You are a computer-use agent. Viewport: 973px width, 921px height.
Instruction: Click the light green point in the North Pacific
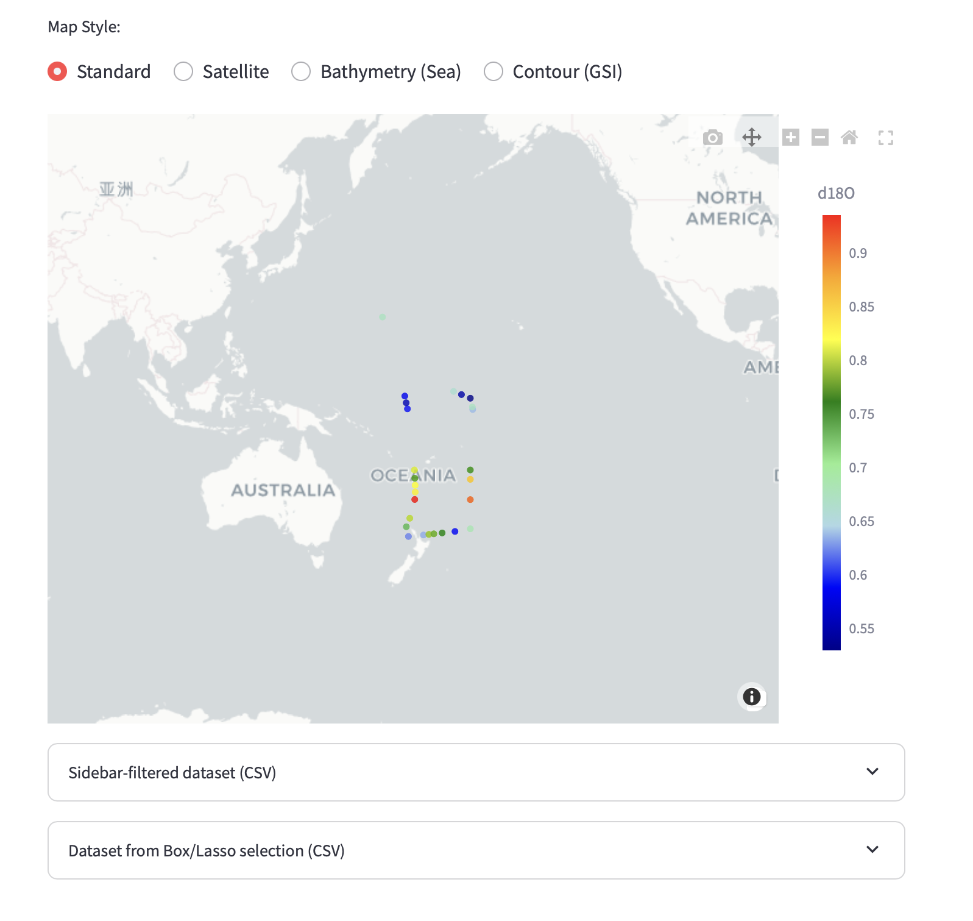tap(383, 317)
